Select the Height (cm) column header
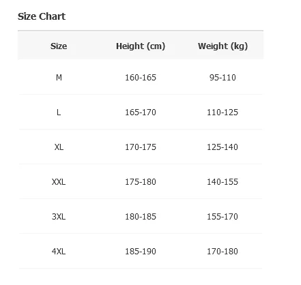Screen dimensions: 301x285 pyautogui.click(x=141, y=46)
